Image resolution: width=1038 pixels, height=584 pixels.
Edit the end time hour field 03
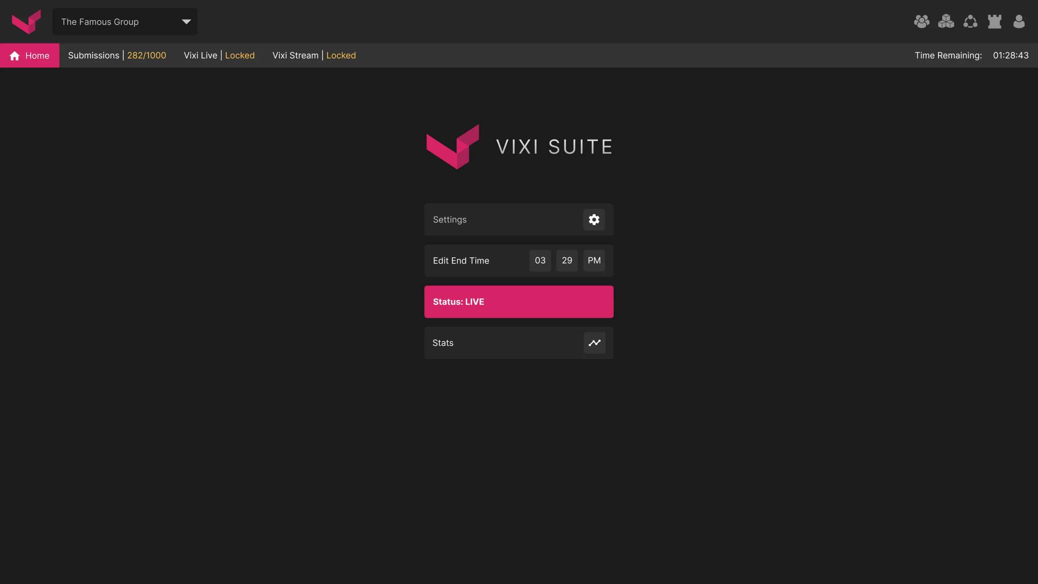pyautogui.click(x=540, y=261)
